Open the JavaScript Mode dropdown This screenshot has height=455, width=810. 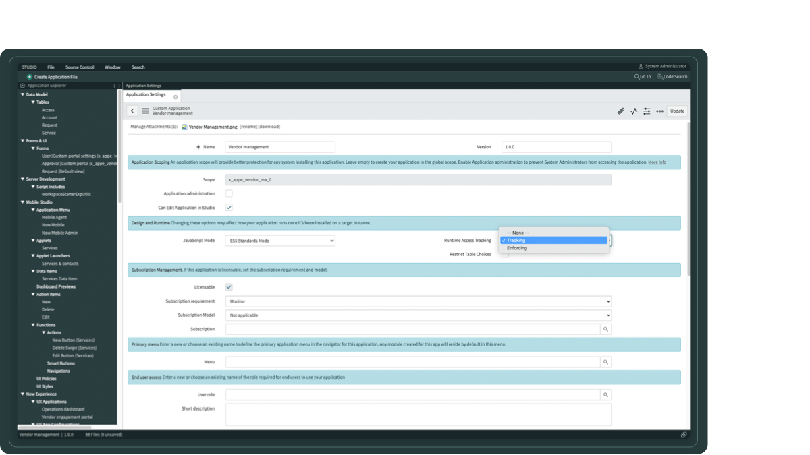(x=280, y=241)
